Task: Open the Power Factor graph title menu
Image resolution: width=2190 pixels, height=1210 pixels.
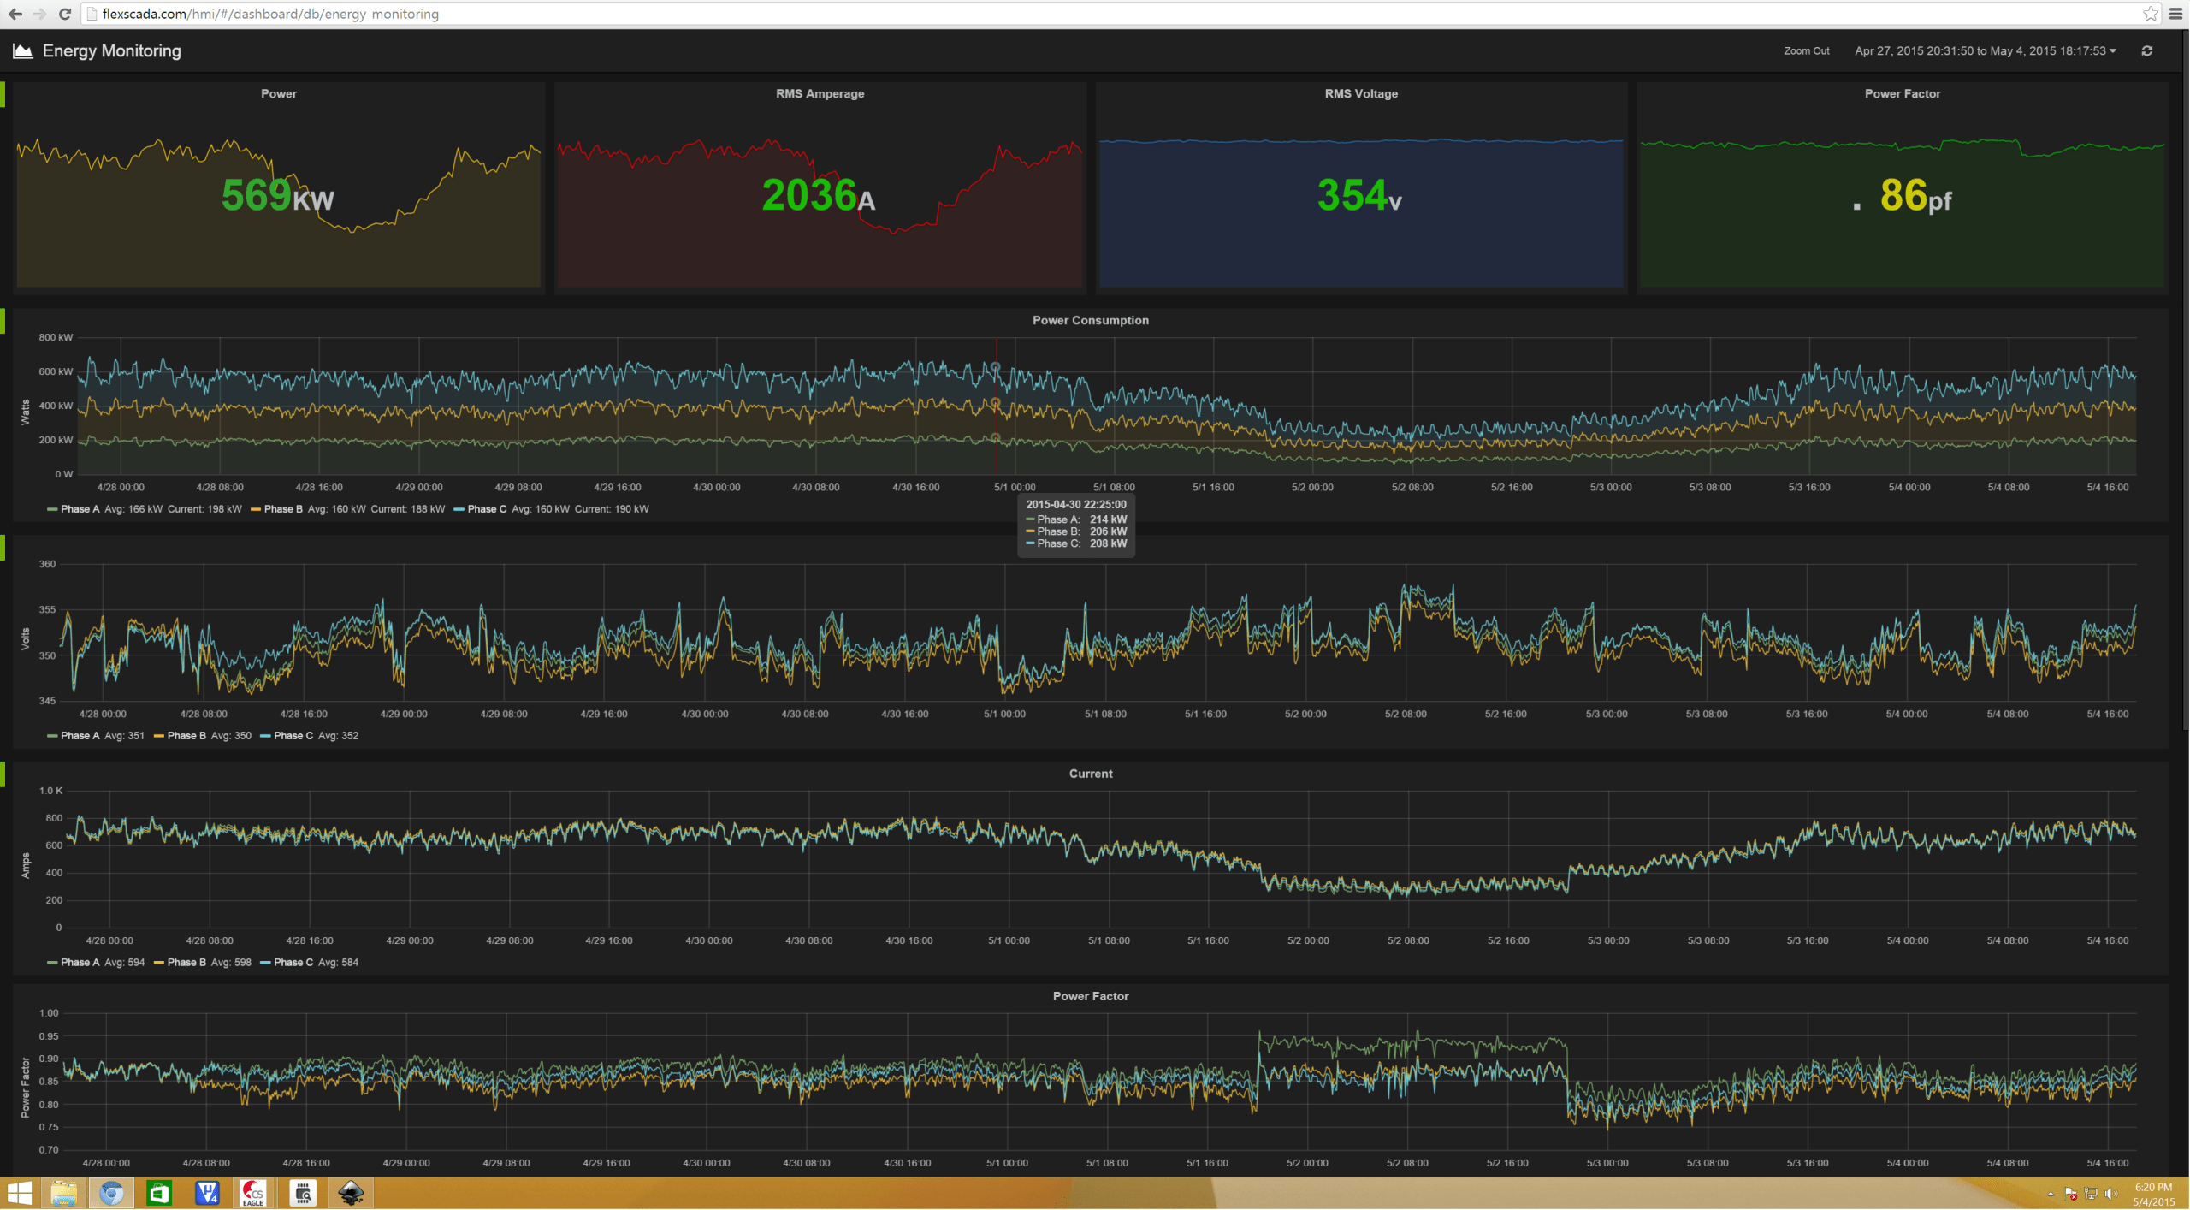Action: tap(1090, 997)
